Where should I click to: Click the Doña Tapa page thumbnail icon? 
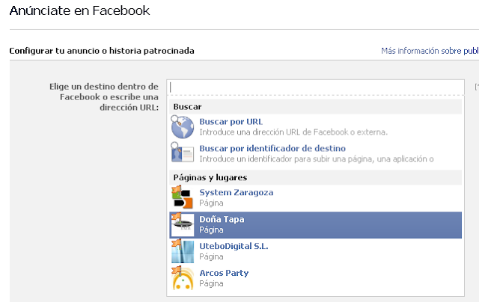(182, 224)
